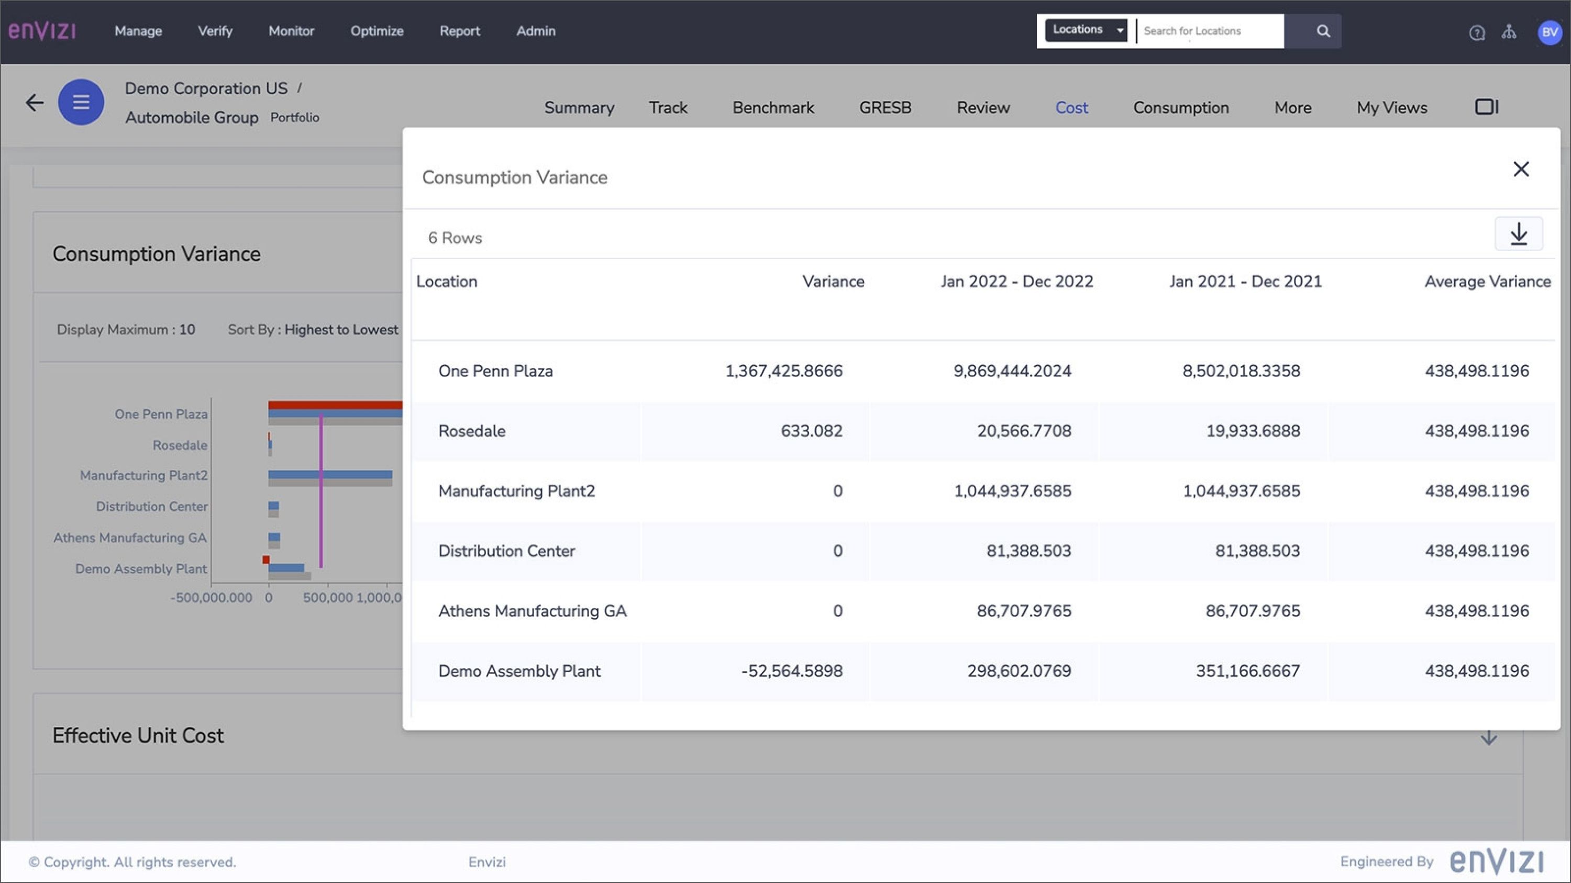Screen dimensions: 1571x883
Task: Click variance value 1,367,425.8666
Action: (x=784, y=371)
